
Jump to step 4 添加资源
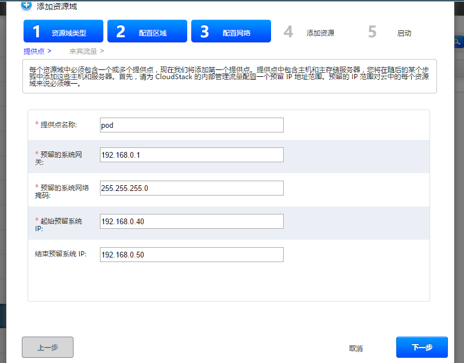[310, 33]
